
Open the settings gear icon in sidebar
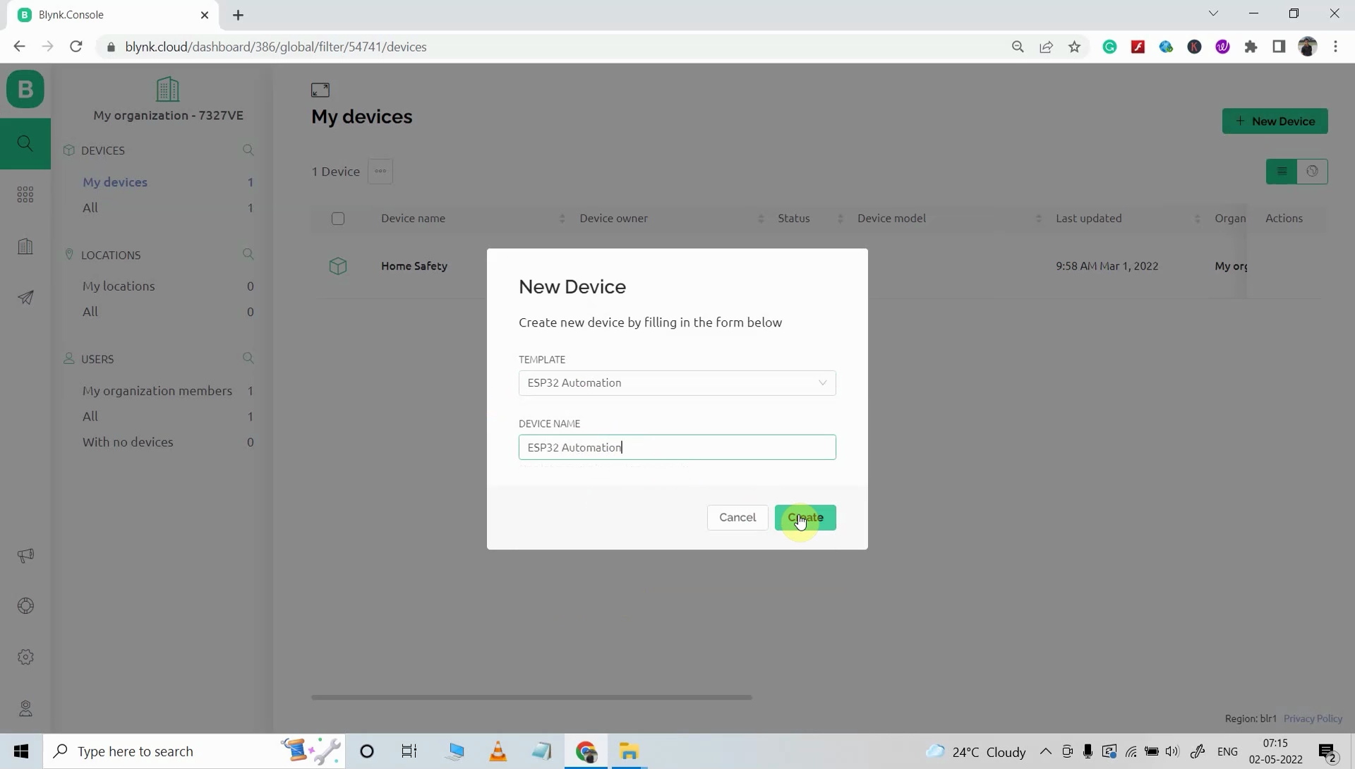[25, 657]
